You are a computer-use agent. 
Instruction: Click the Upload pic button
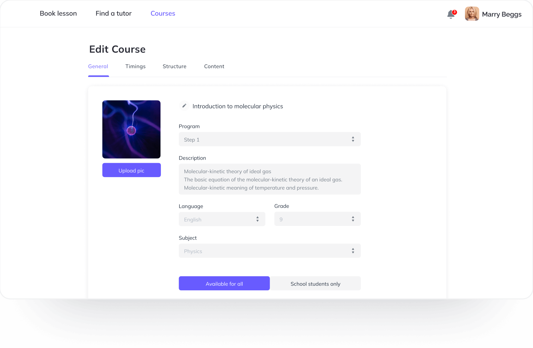[132, 170]
